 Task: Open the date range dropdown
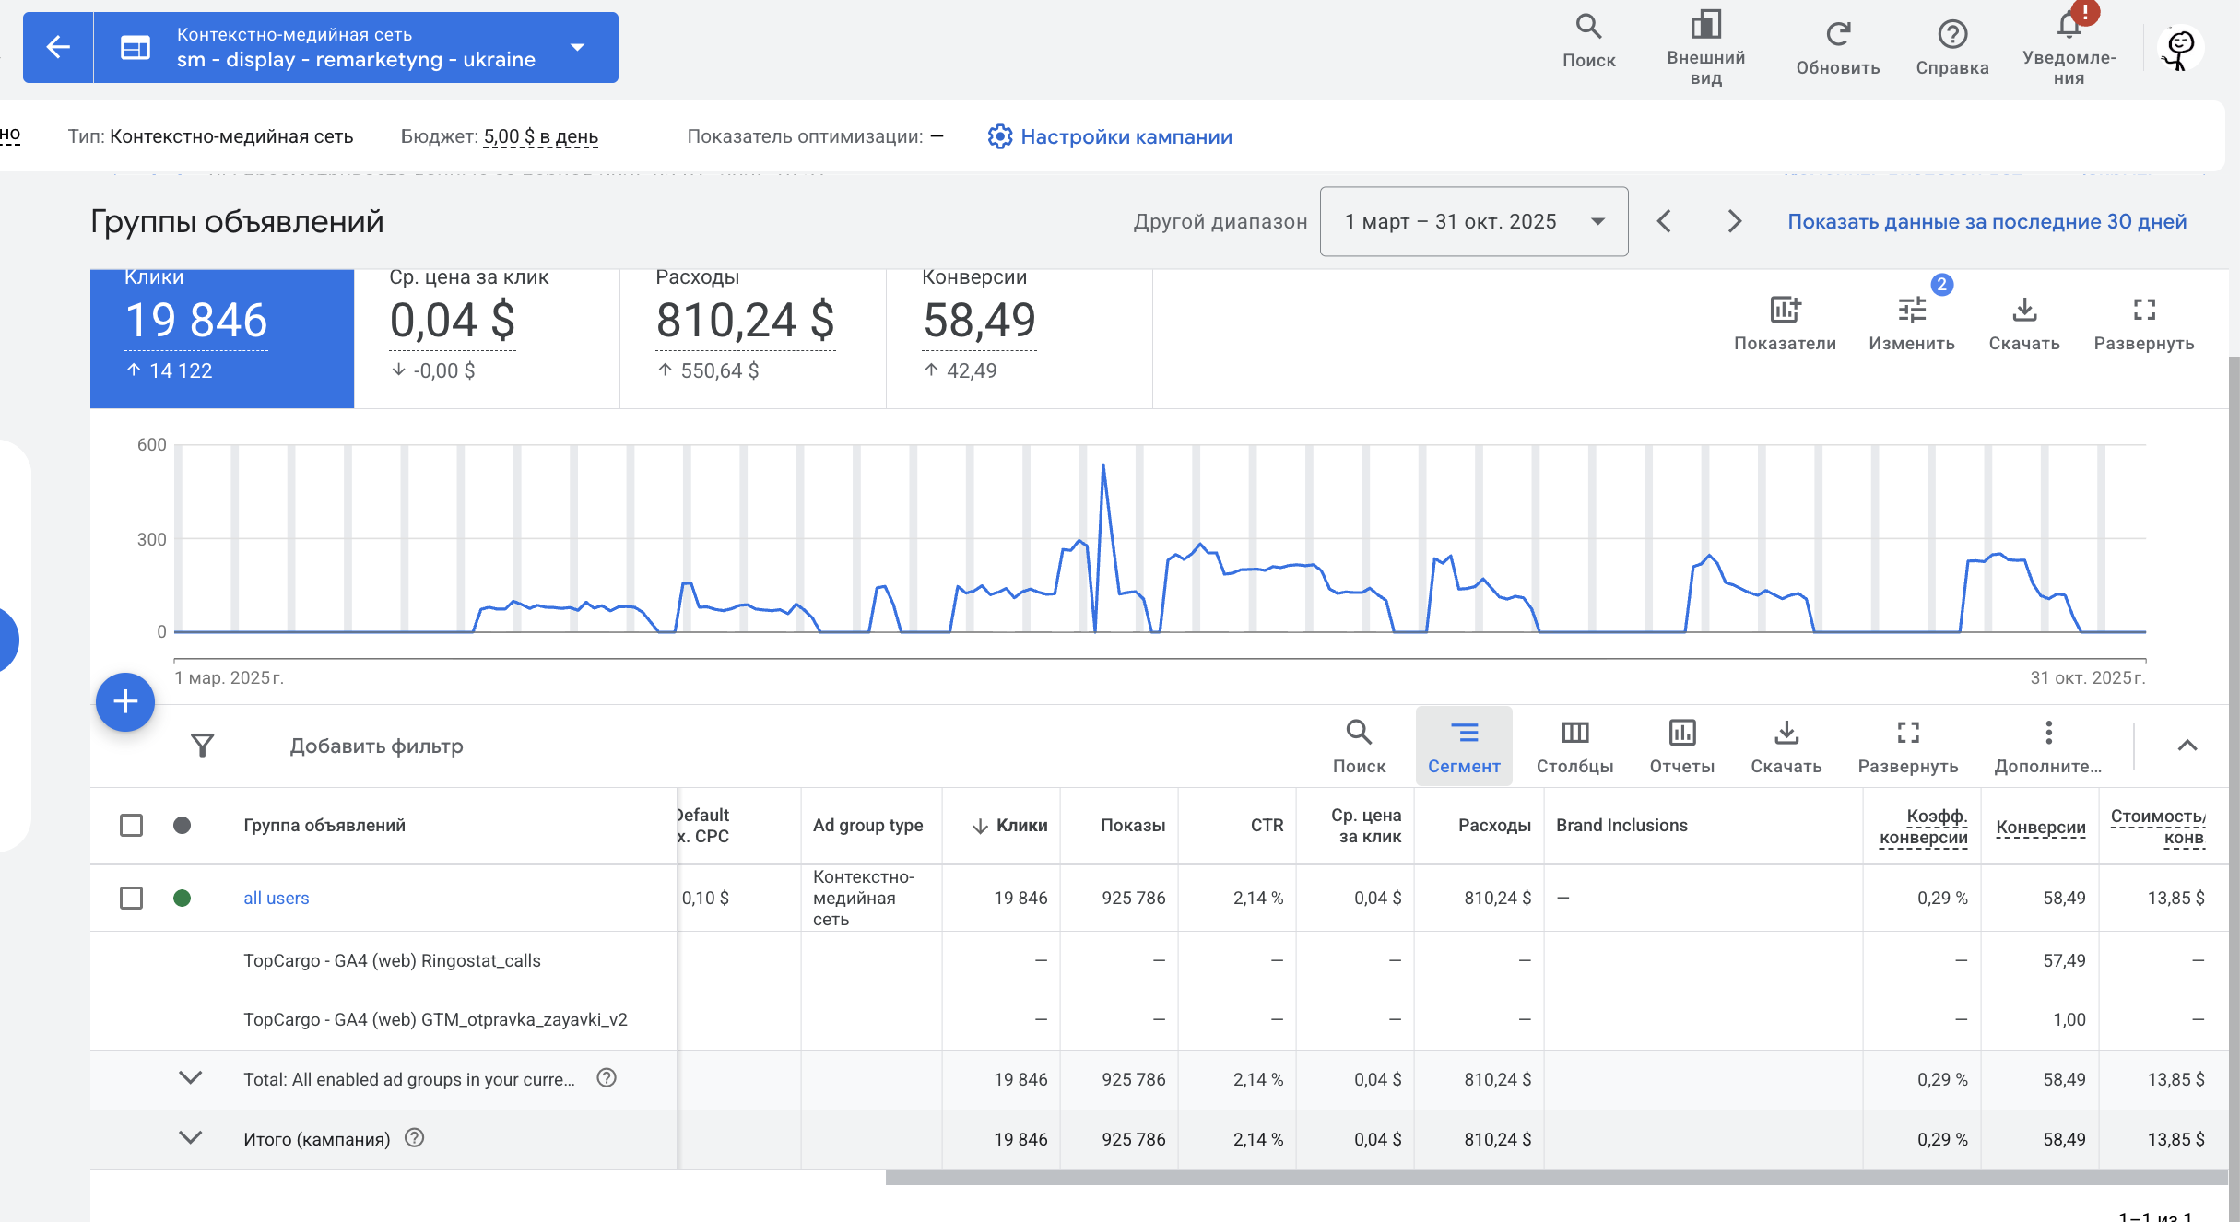(x=1474, y=221)
